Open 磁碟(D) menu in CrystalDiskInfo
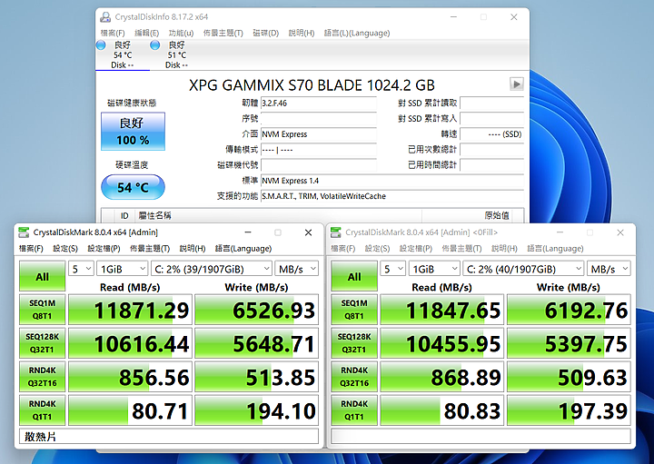 pos(265,33)
